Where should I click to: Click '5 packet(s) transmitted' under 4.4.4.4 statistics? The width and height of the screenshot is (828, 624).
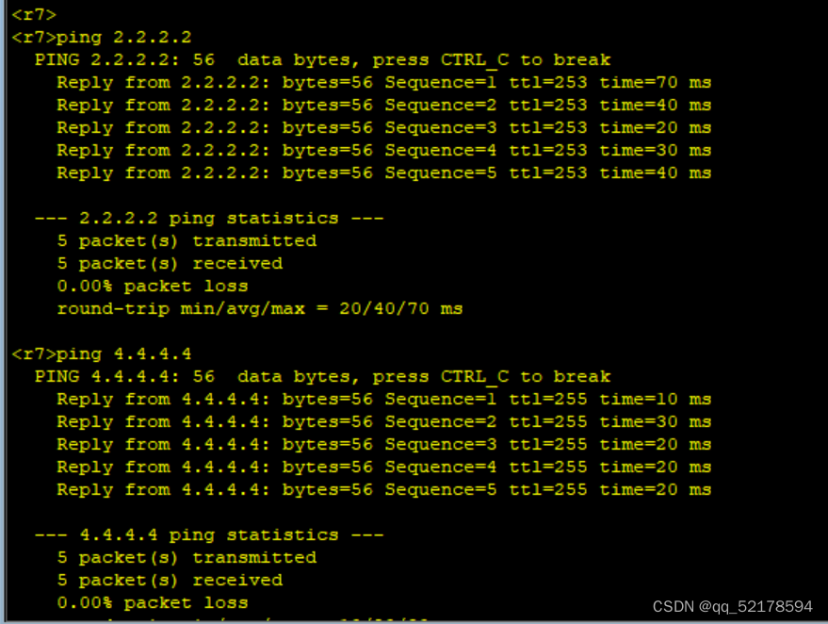[x=187, y=558]
